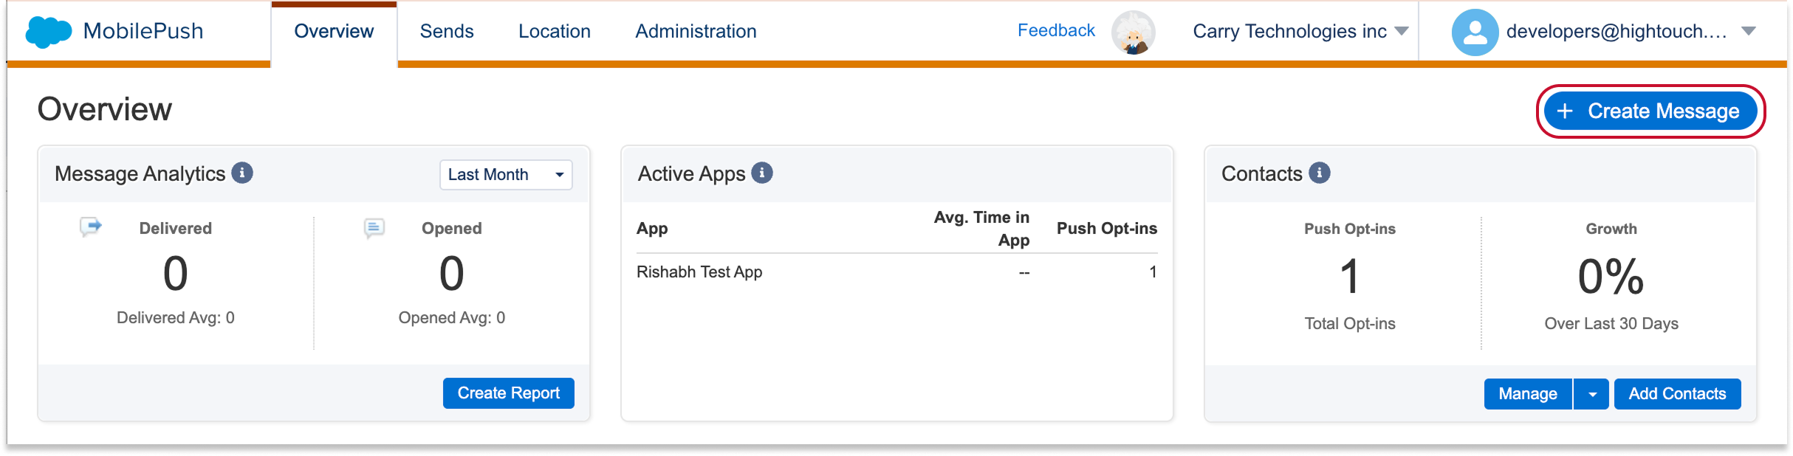Open the Last Month time range dropdown
This screenshot has width=1793, height=456.
506,175
